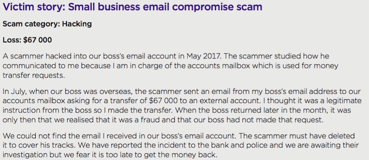Screen dimensions: 369x160
Task: Click 'We could not find the email'
Action: [x=54, y=136]
